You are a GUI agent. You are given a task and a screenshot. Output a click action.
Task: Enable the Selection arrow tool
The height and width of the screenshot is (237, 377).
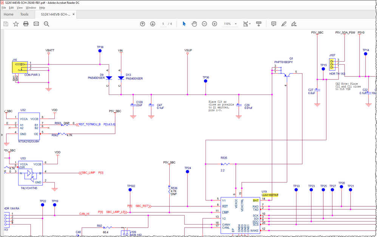pos(184,24)
